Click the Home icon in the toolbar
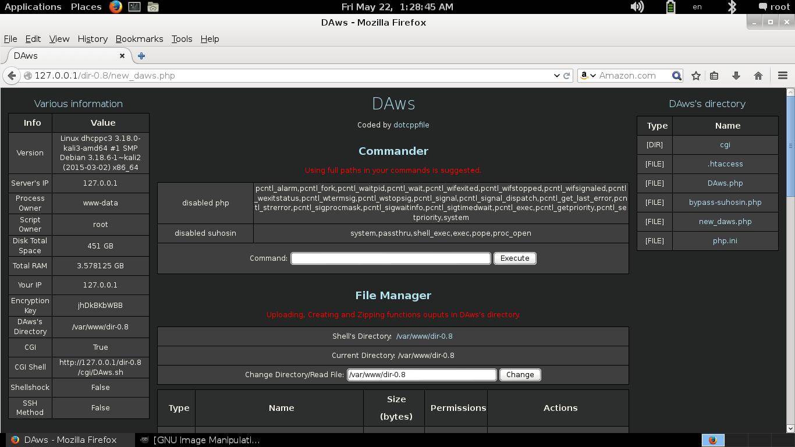Image resolution: width=795 pixels, height=447 pixels. pyautogui.click(x=758, y=76)
